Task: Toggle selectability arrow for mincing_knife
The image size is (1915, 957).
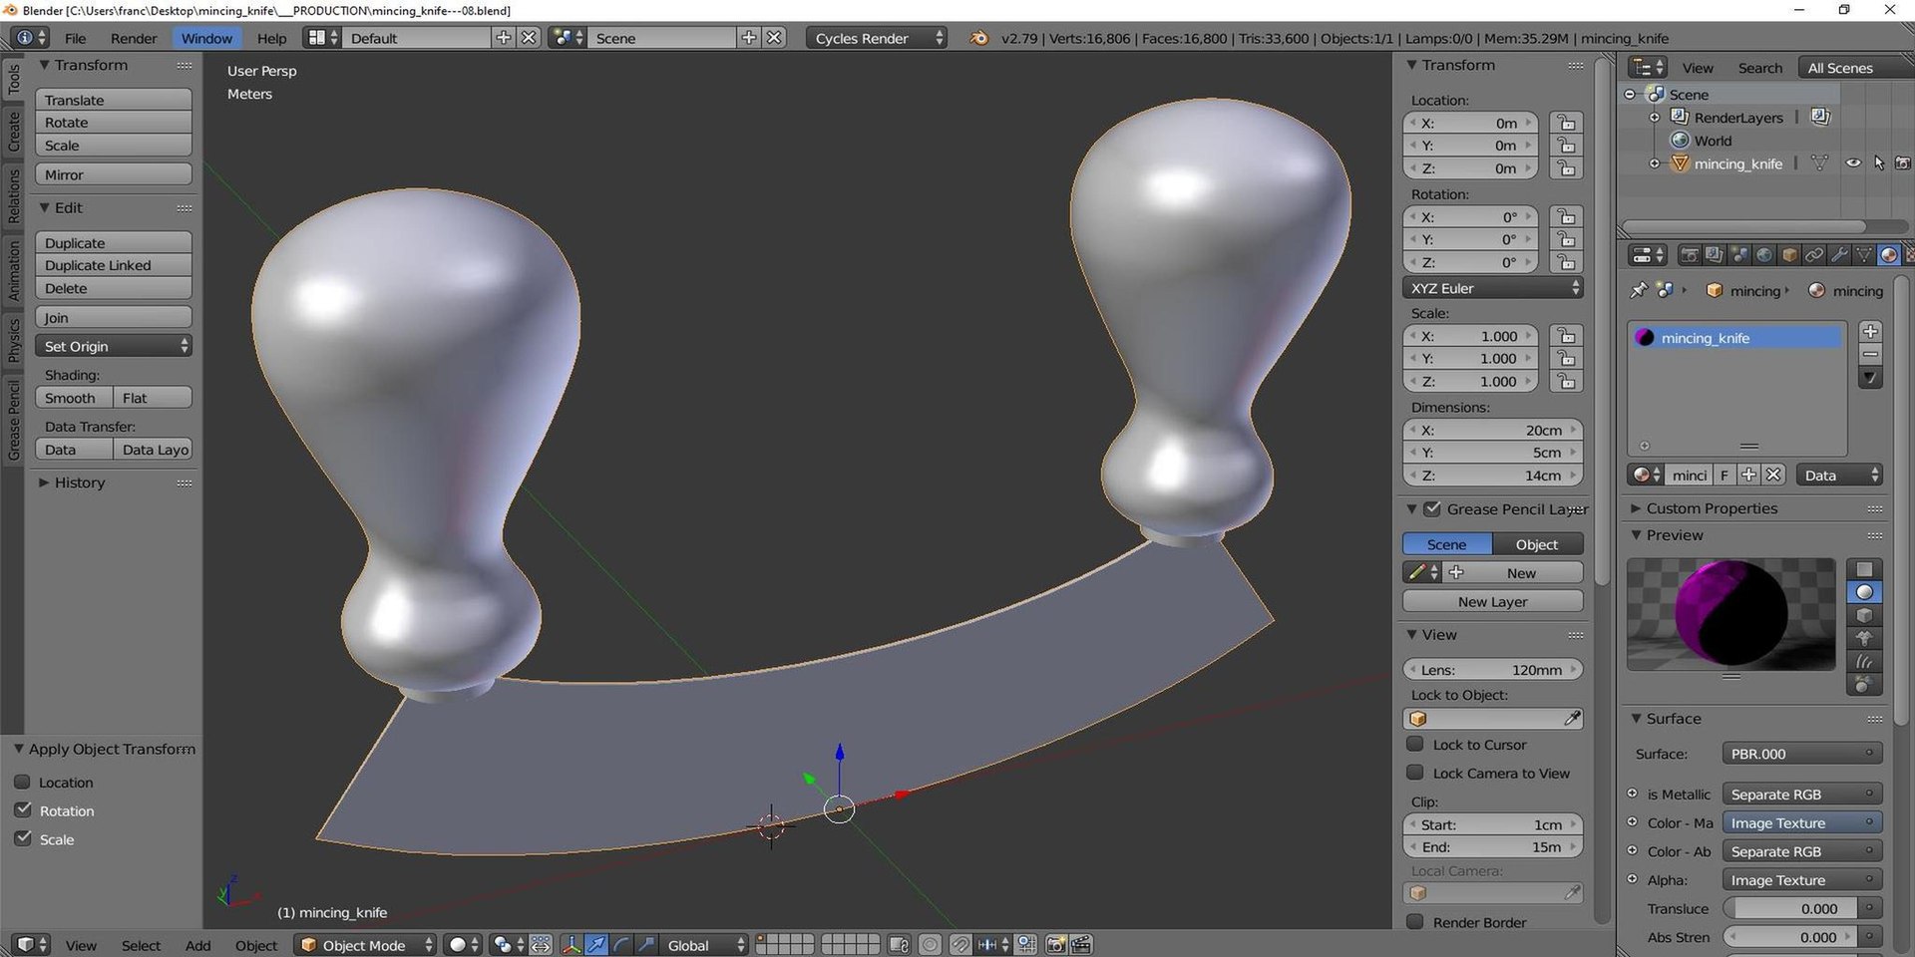Action: (x=1879, y=163)
